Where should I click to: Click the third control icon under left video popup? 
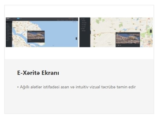(x=31, y=40)
